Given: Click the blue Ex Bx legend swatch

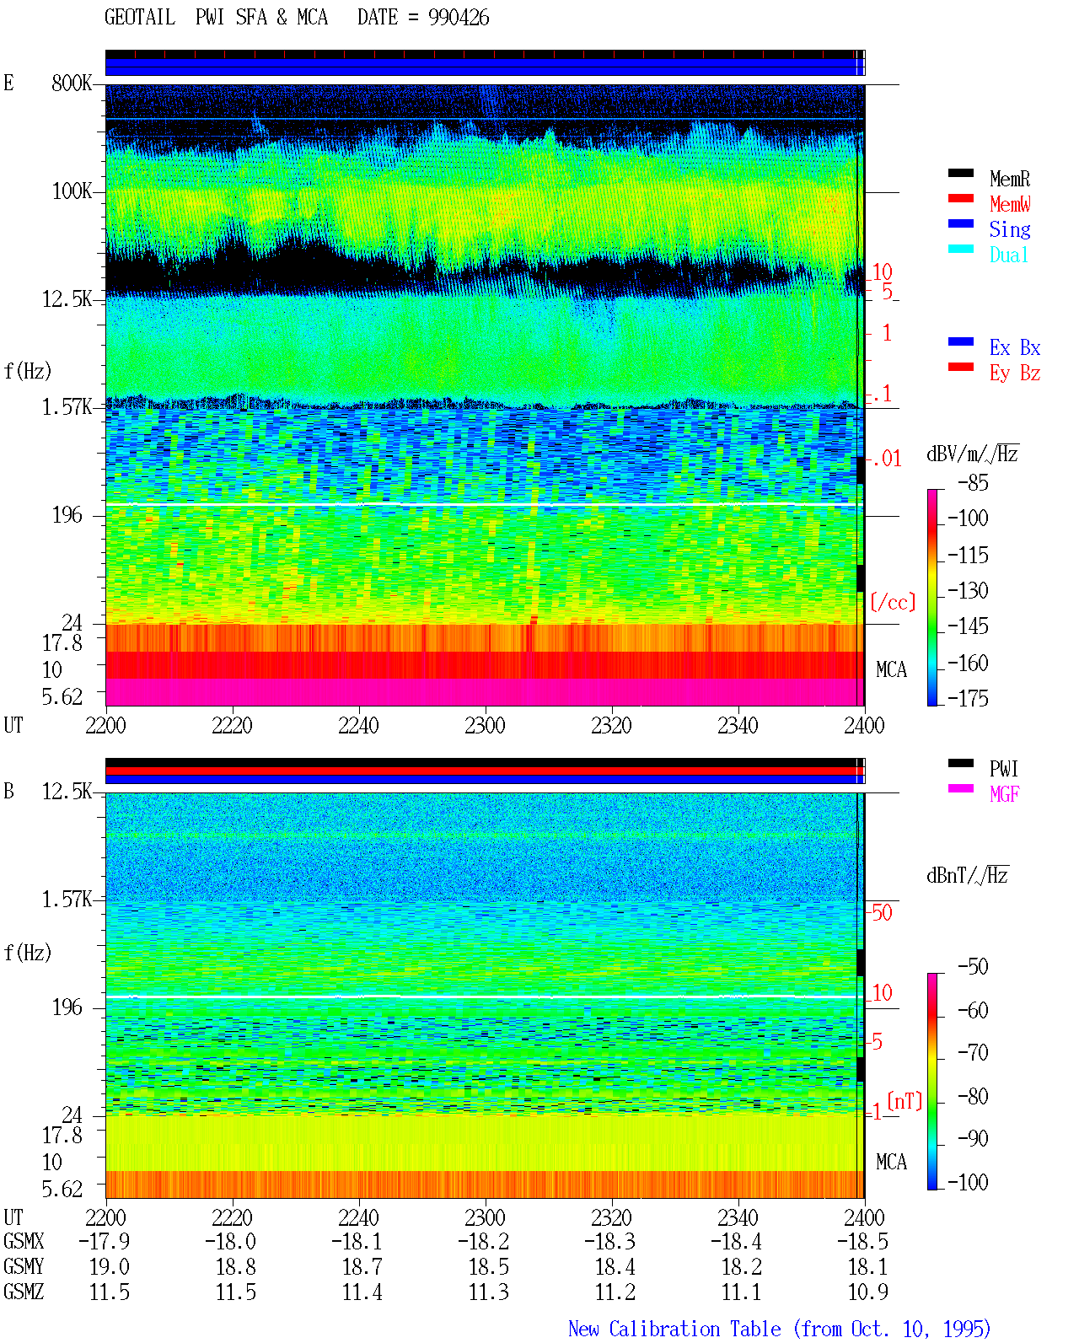Looking at the screenshot, I should [961, 342].
